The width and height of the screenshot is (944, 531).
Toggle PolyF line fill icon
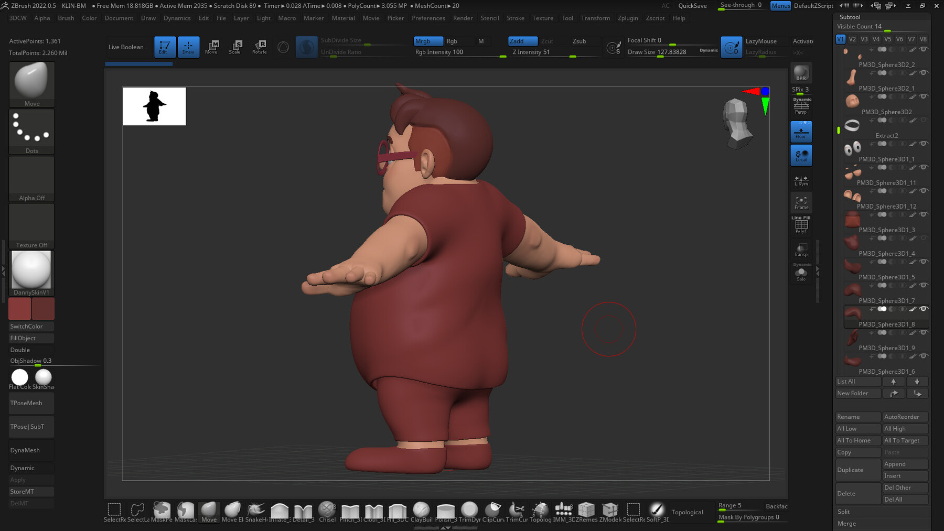(801, 225)
